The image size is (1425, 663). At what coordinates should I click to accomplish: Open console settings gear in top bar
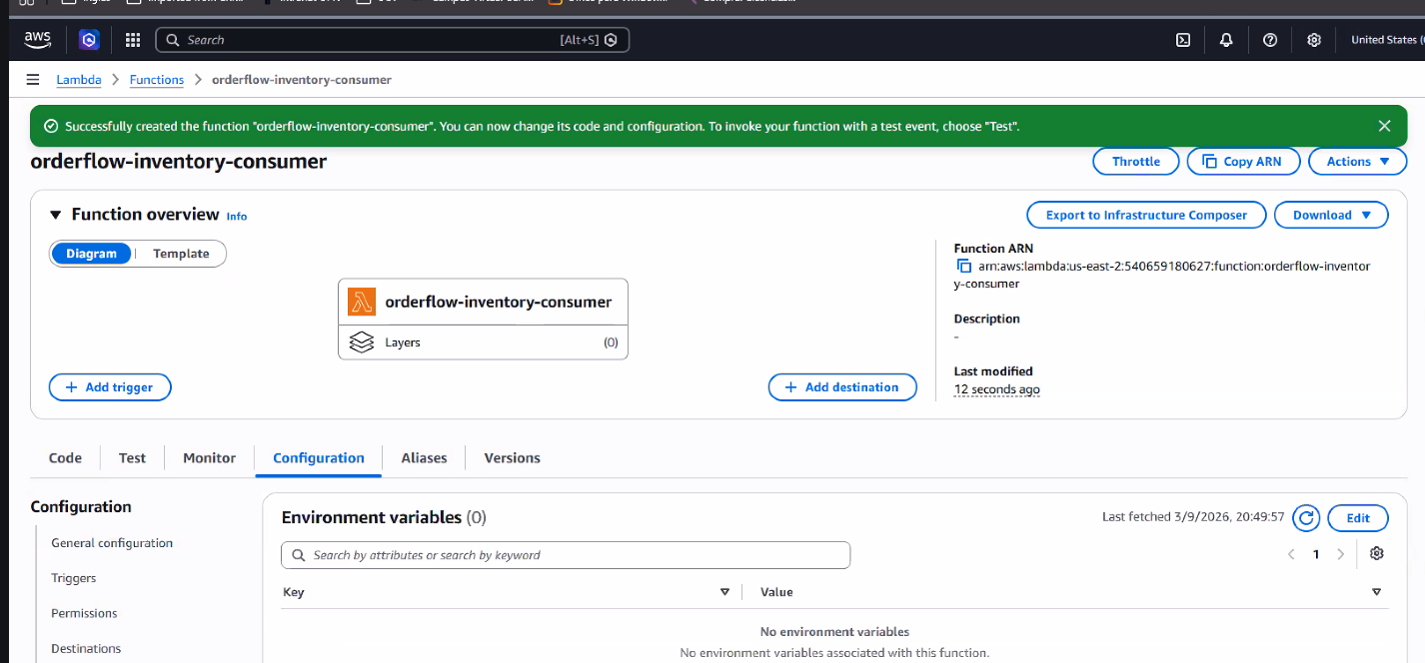(x=1314, y=40)
